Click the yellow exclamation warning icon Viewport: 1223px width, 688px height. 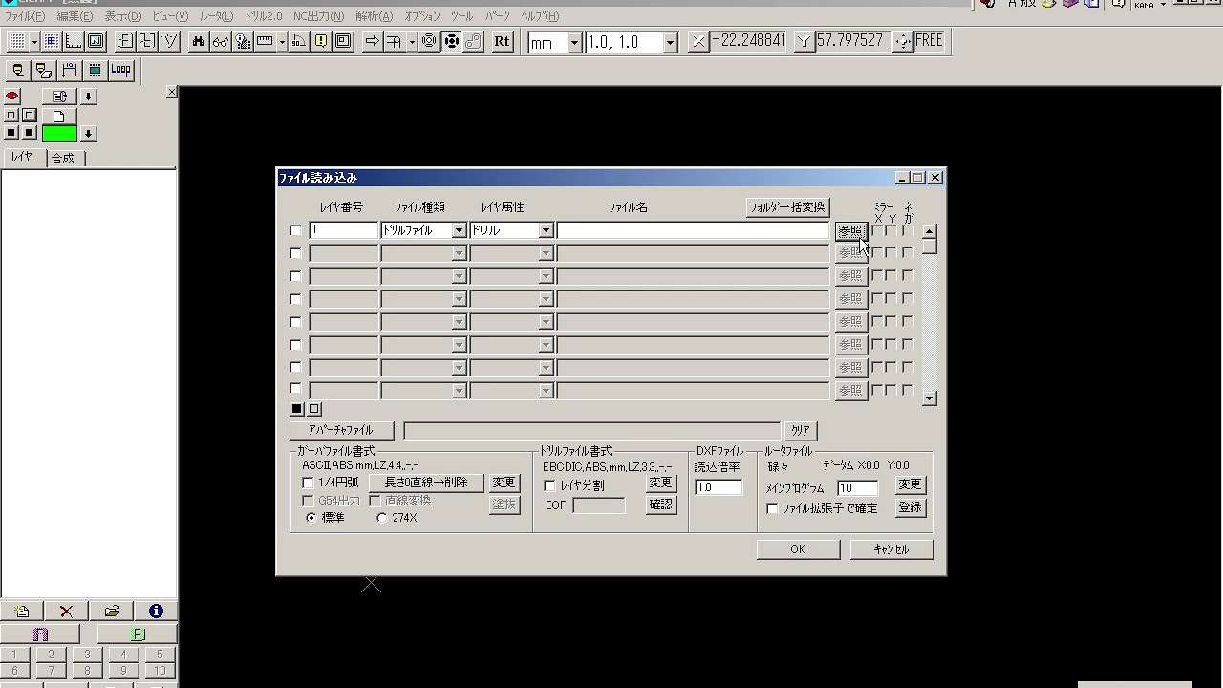click(x=321, y=42)
